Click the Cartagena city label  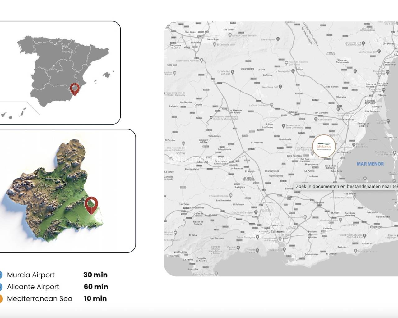[x=277, y=231]
